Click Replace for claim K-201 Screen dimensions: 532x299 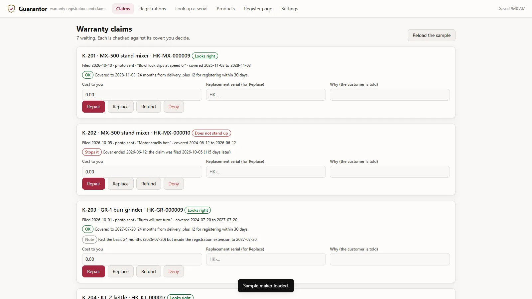121,107
